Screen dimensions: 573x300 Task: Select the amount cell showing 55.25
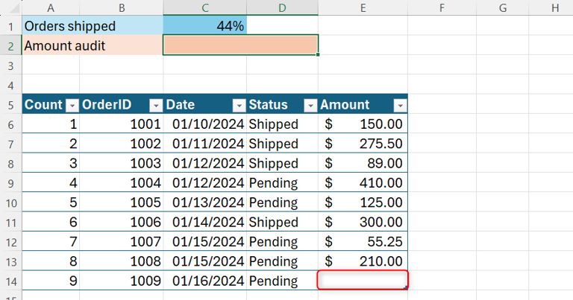pyautogui.click(x=363, y=241)
